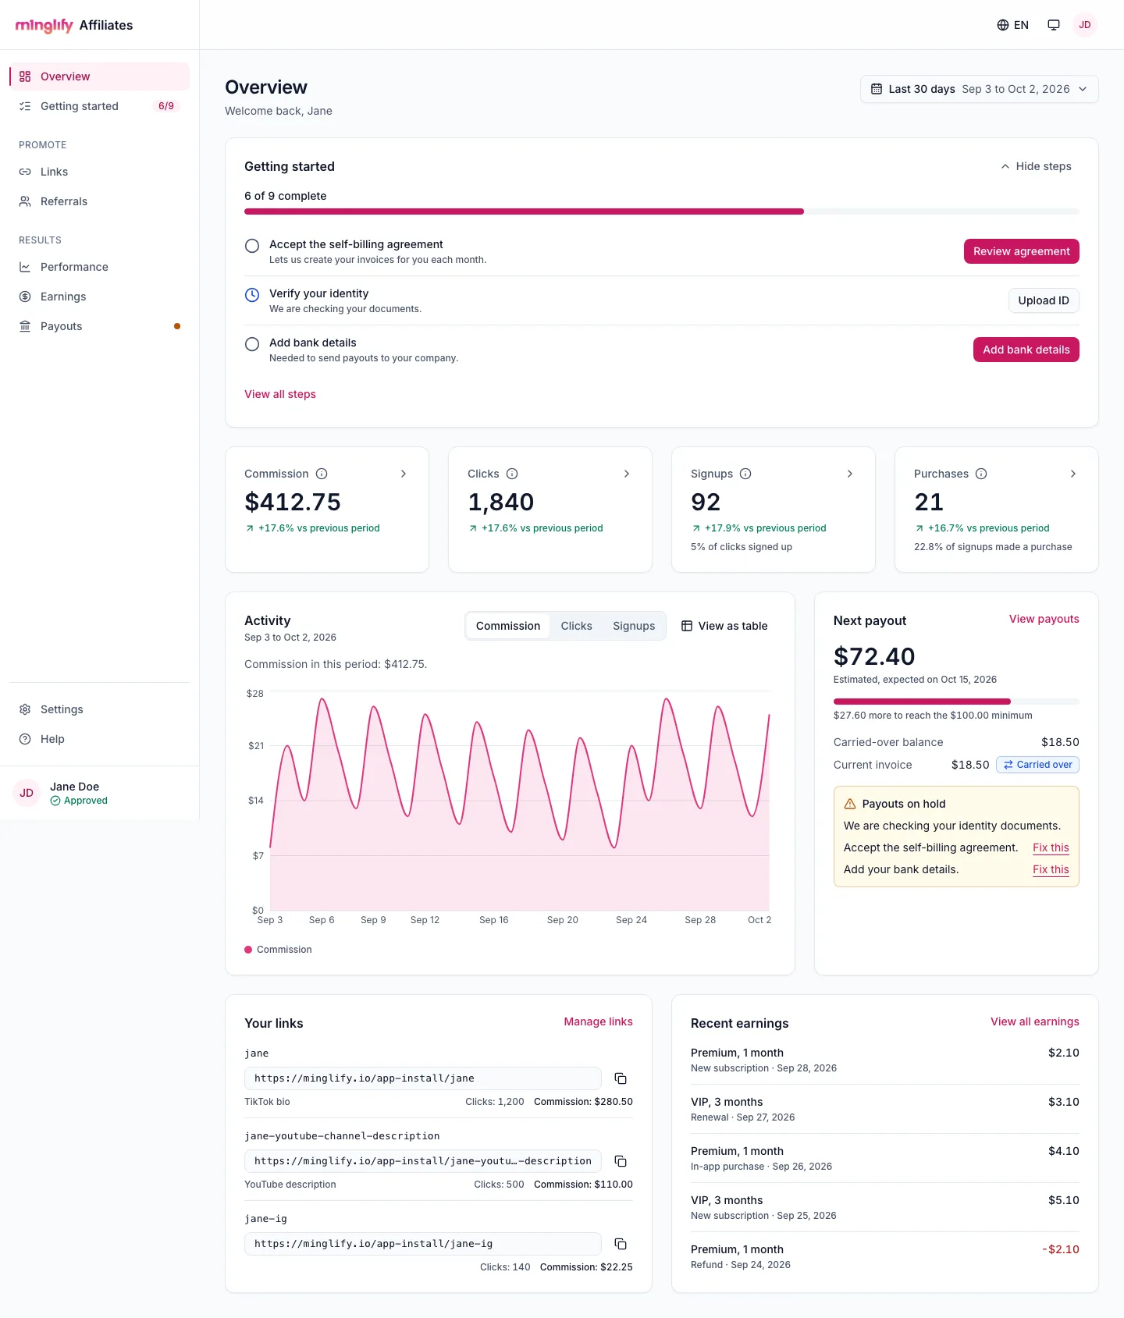Click Fix this beside self-billing agreement

click(x=1051, y=847)
